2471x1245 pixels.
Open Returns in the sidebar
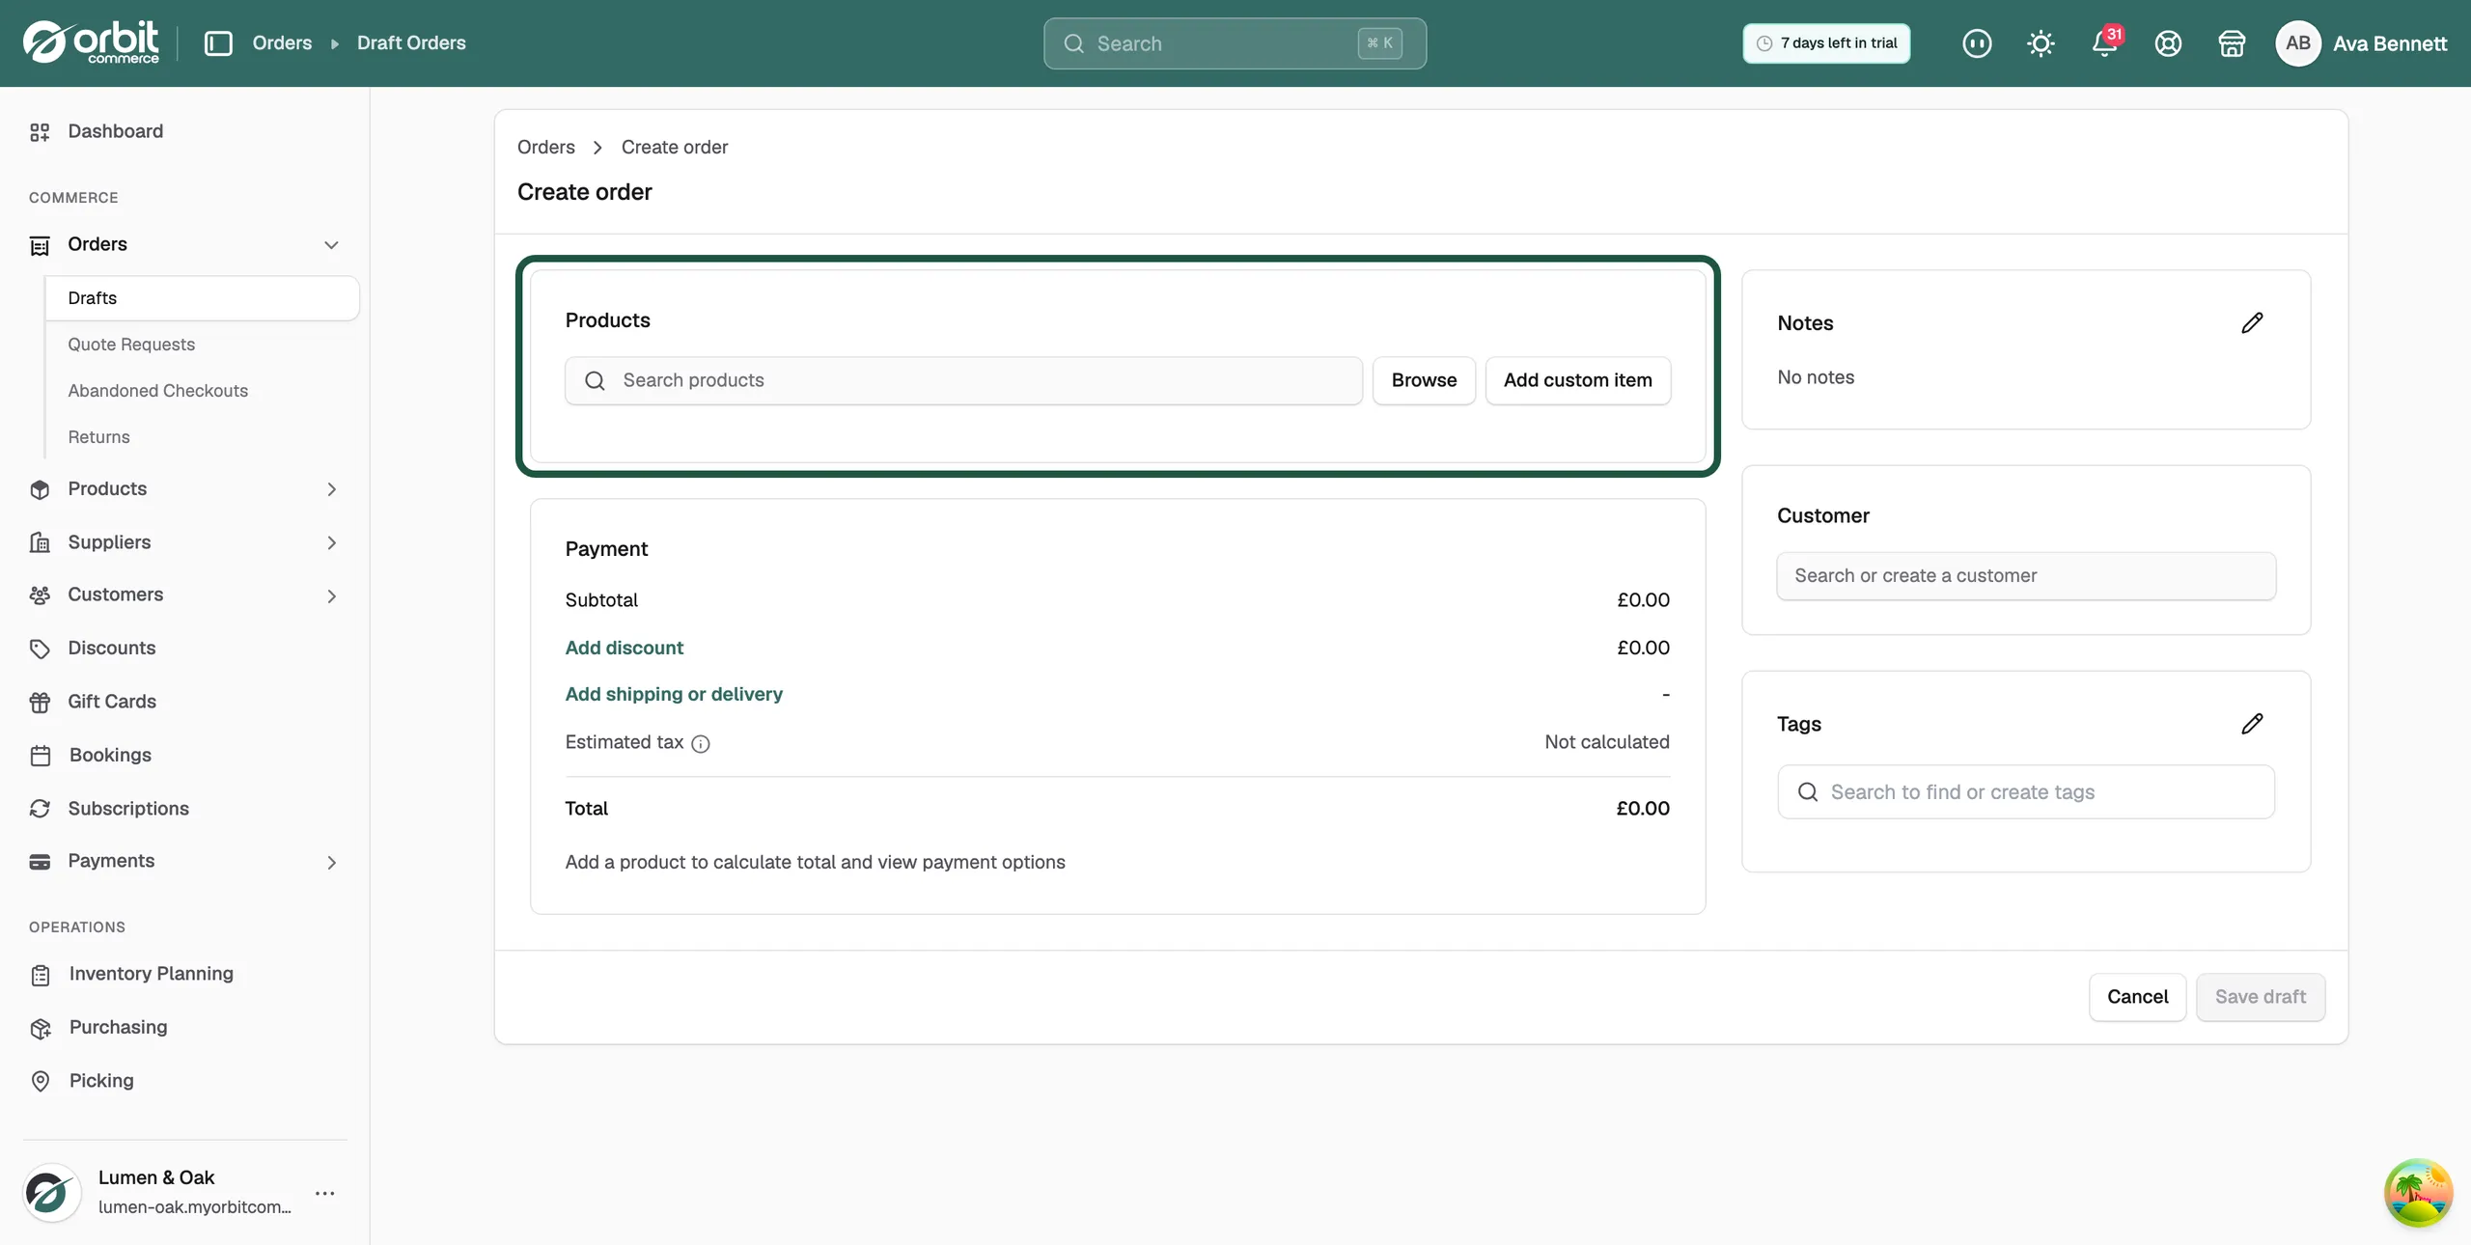click(98, 437)
